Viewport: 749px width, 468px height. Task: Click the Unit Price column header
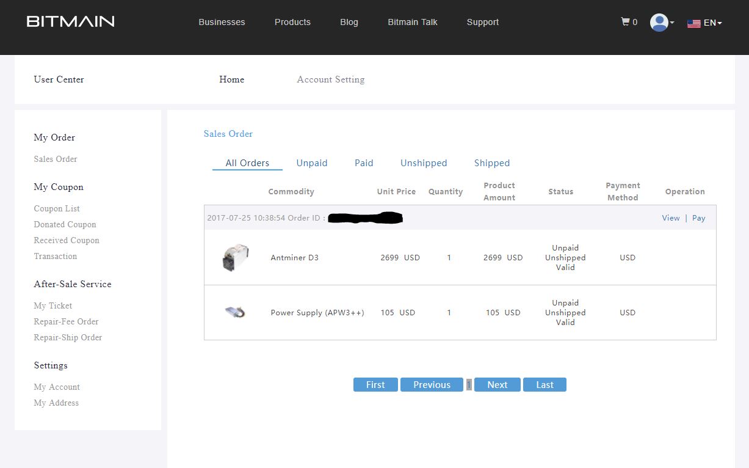click(x=396, y=192)
